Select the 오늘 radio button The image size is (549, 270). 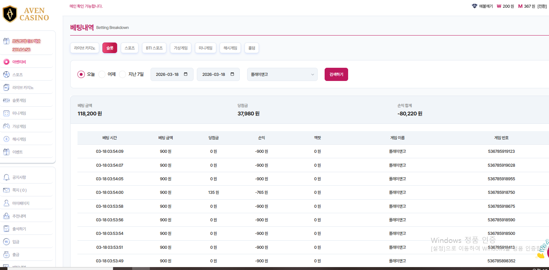pos(81,74)
